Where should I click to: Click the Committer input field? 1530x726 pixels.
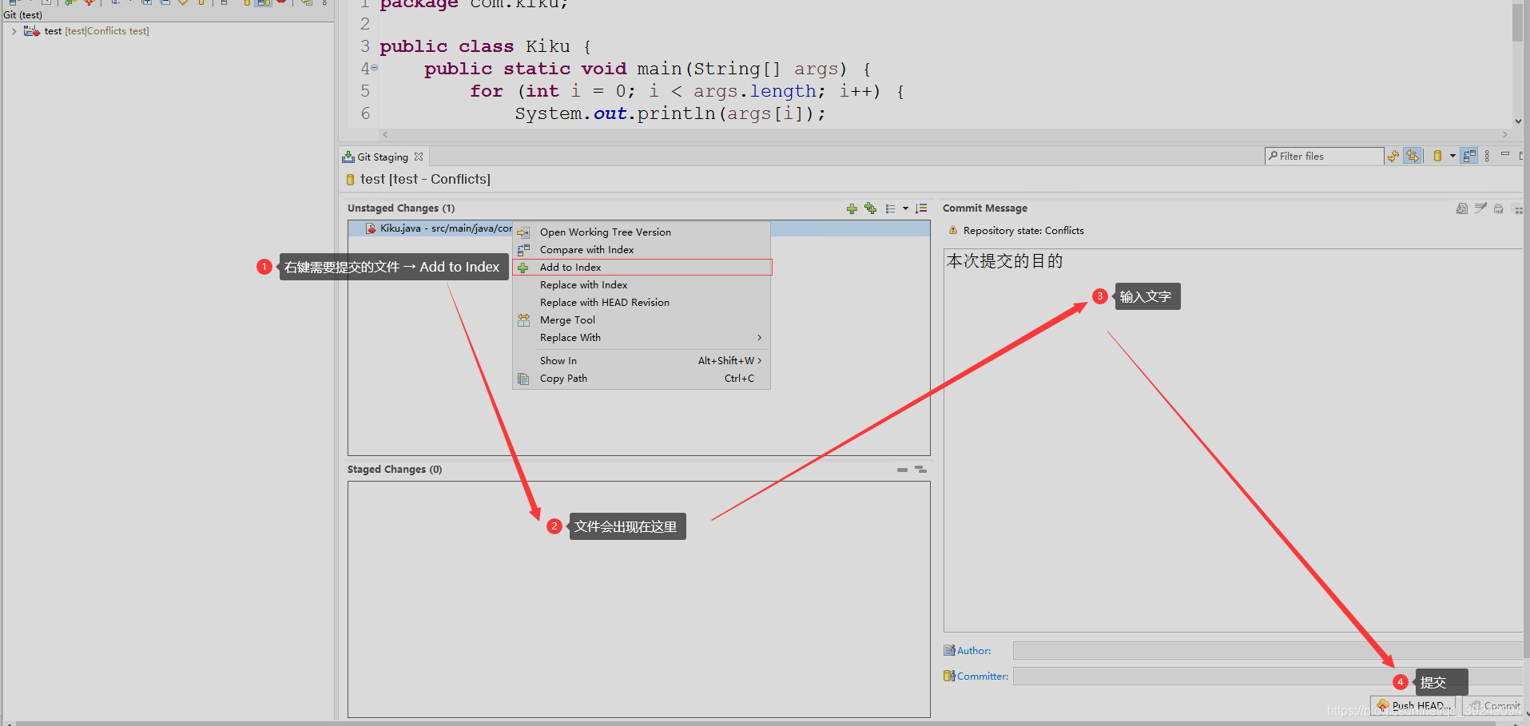[x=1267, y=676]
